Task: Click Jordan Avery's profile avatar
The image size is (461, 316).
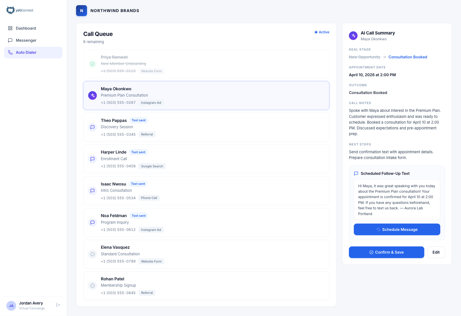Action: click(11, 306)
